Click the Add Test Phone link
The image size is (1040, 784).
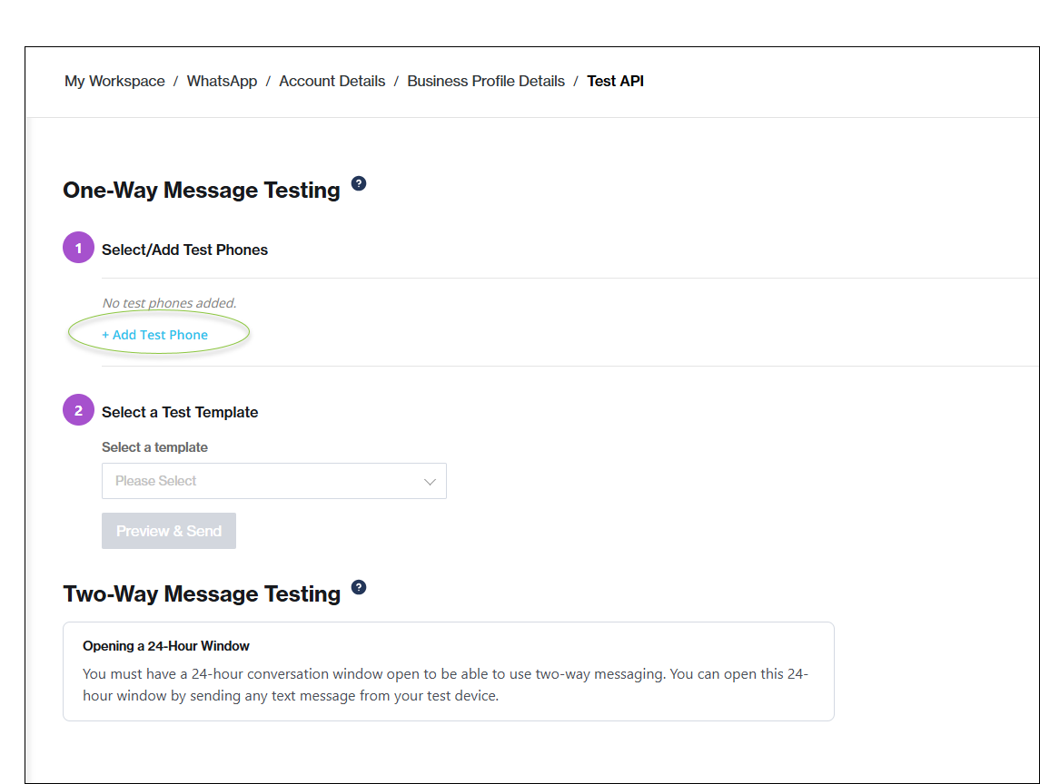click(155, 335)
